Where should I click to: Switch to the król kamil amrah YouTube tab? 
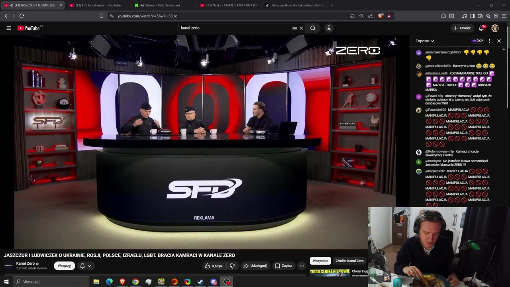pyautogui.click(x=98, y=5)
